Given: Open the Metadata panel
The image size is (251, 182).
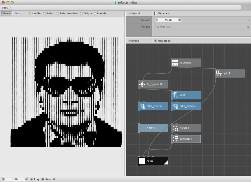Looking at the screenshot, I should pyautogui.click(x=163, y=14).
